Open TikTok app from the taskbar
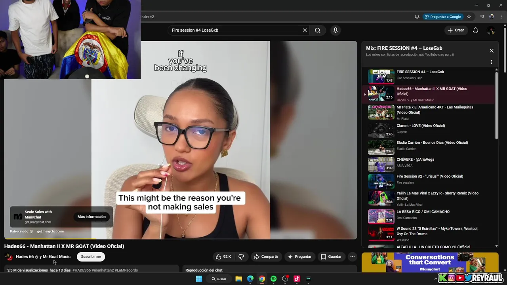This screenshot has height=285, width=507. coord(297,279)
